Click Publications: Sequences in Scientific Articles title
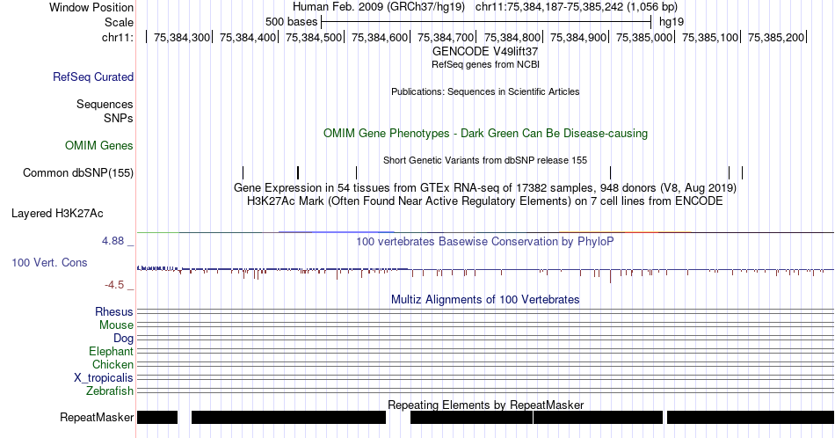This screenshot has height=438, width=835. 485,91
